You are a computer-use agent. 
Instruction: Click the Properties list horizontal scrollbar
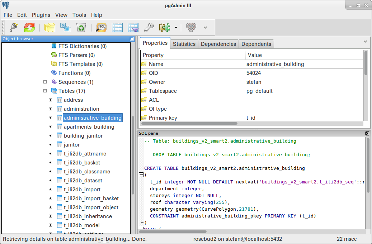click(x=189, y=123)
